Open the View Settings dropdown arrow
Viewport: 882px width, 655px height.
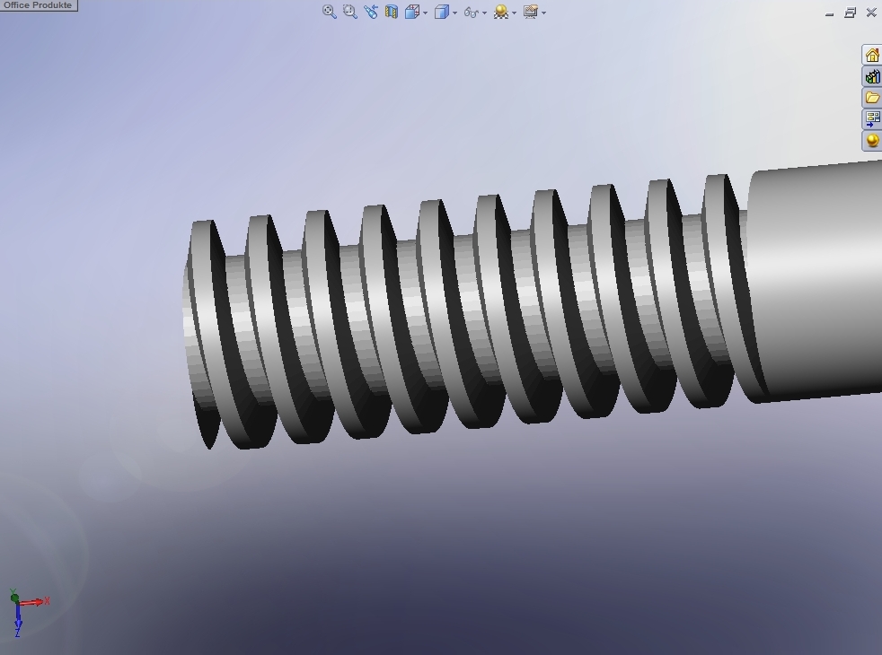click(544, 13)
